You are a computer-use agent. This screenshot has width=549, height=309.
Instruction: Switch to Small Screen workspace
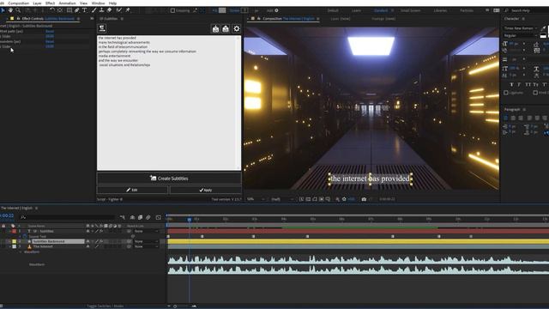coord(410,10)
